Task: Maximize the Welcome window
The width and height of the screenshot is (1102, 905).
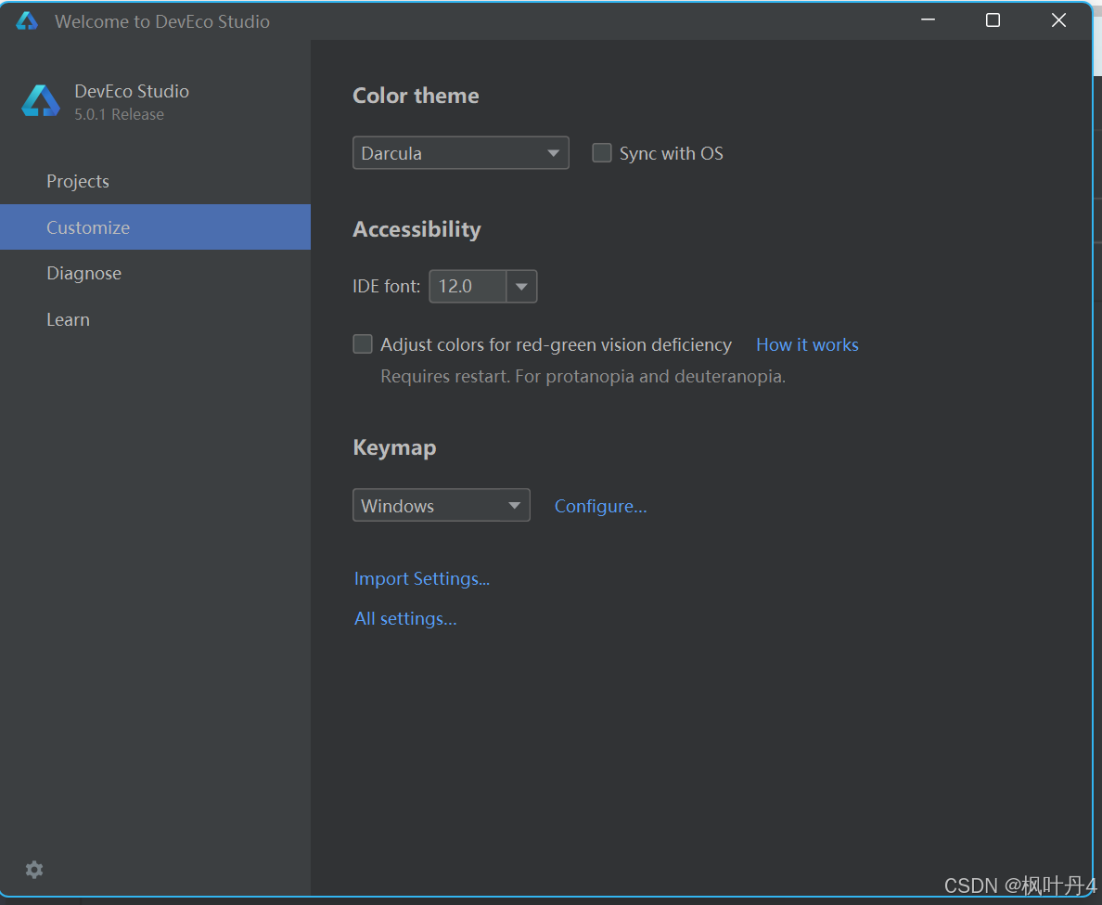Action: click(993, 20)
